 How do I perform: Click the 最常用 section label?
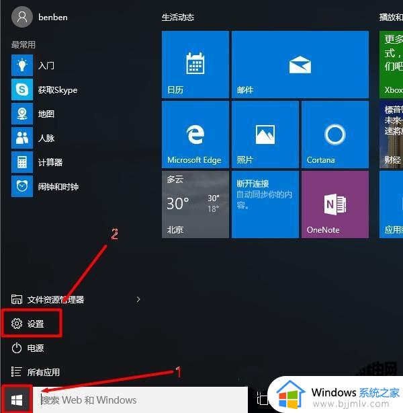(x=24, y=44)
